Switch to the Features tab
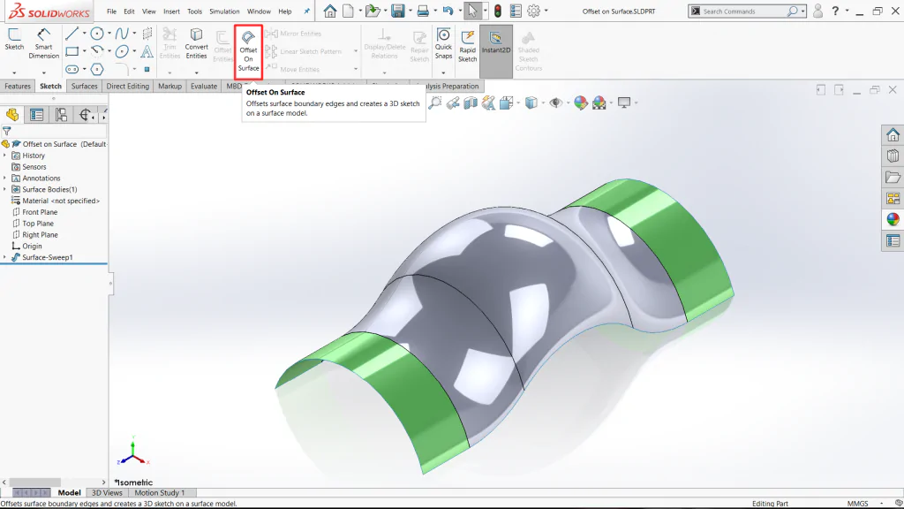 (x=18, y=86)
